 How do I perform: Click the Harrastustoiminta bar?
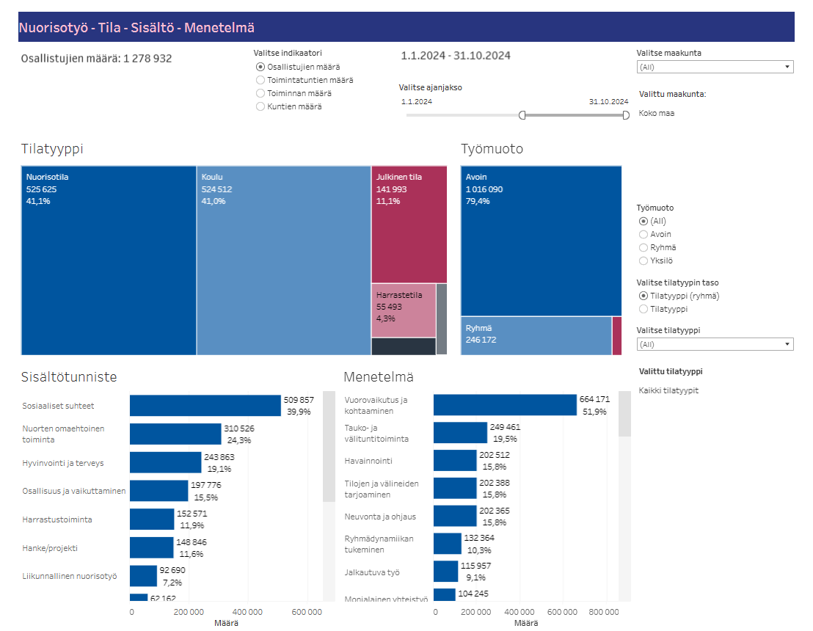[152, 519]
